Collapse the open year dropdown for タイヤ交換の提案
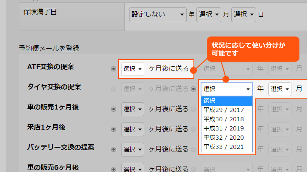The width and height of the screenshot is (307, 172). (x=227, y=89)
